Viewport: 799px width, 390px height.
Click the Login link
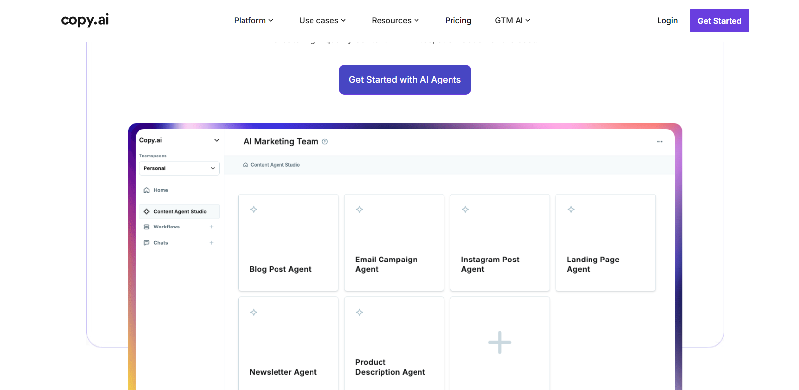pyautogui.click(x=667, y=20)
